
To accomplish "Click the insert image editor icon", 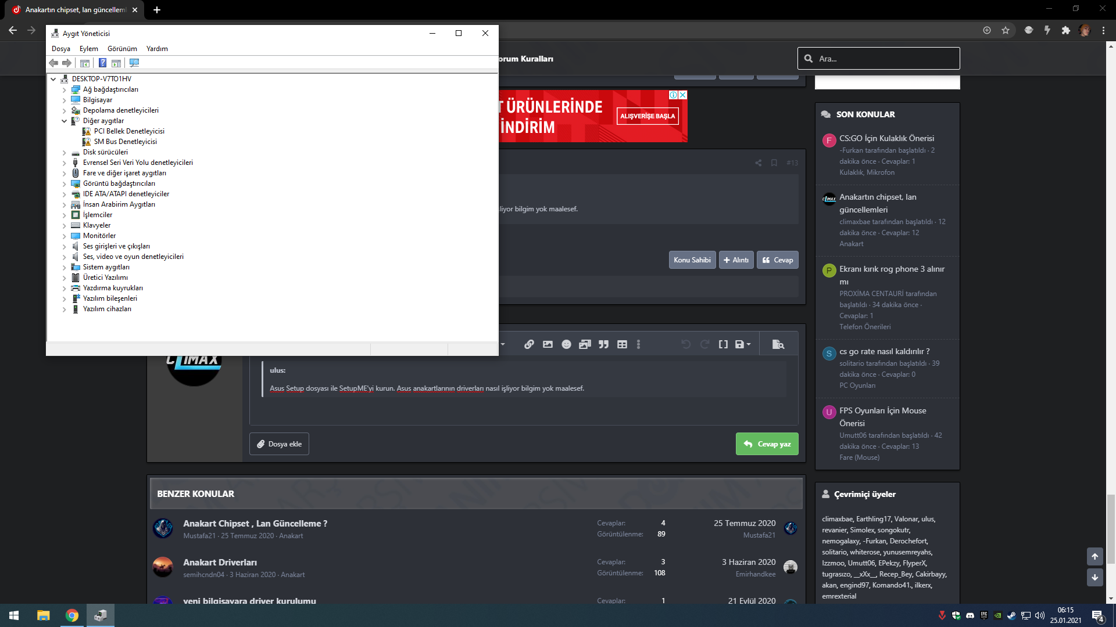I will [548, 344].
